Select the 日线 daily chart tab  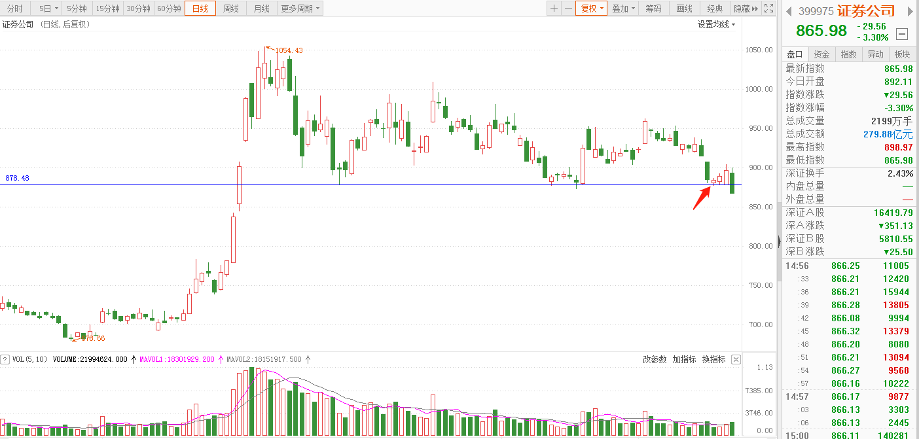200,9
